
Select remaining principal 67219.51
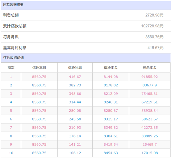[x=150, y=102]
